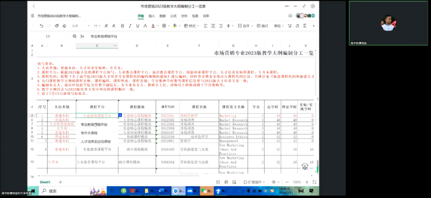
Task: Open the hamburger menu beside document title
Action: tap(32, 16)
